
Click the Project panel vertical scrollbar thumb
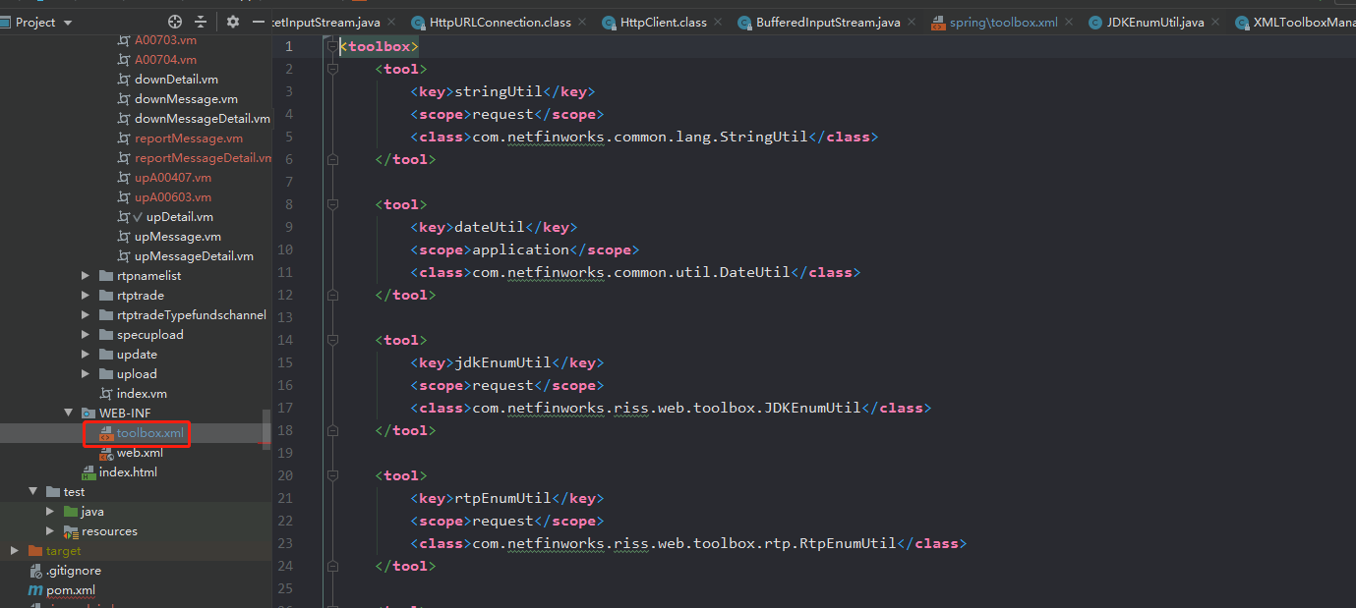[266, 428]
